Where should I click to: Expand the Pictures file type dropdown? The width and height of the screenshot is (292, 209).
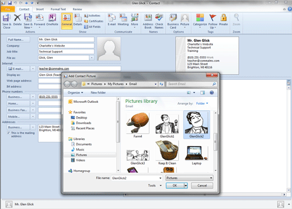click(x=189, y=178)
